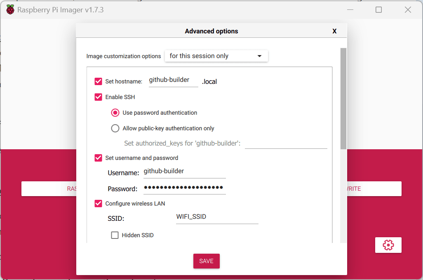Screen dimensions: 423x280
Task: Click the authorized_keys text field
Action: tap(286, 143)
